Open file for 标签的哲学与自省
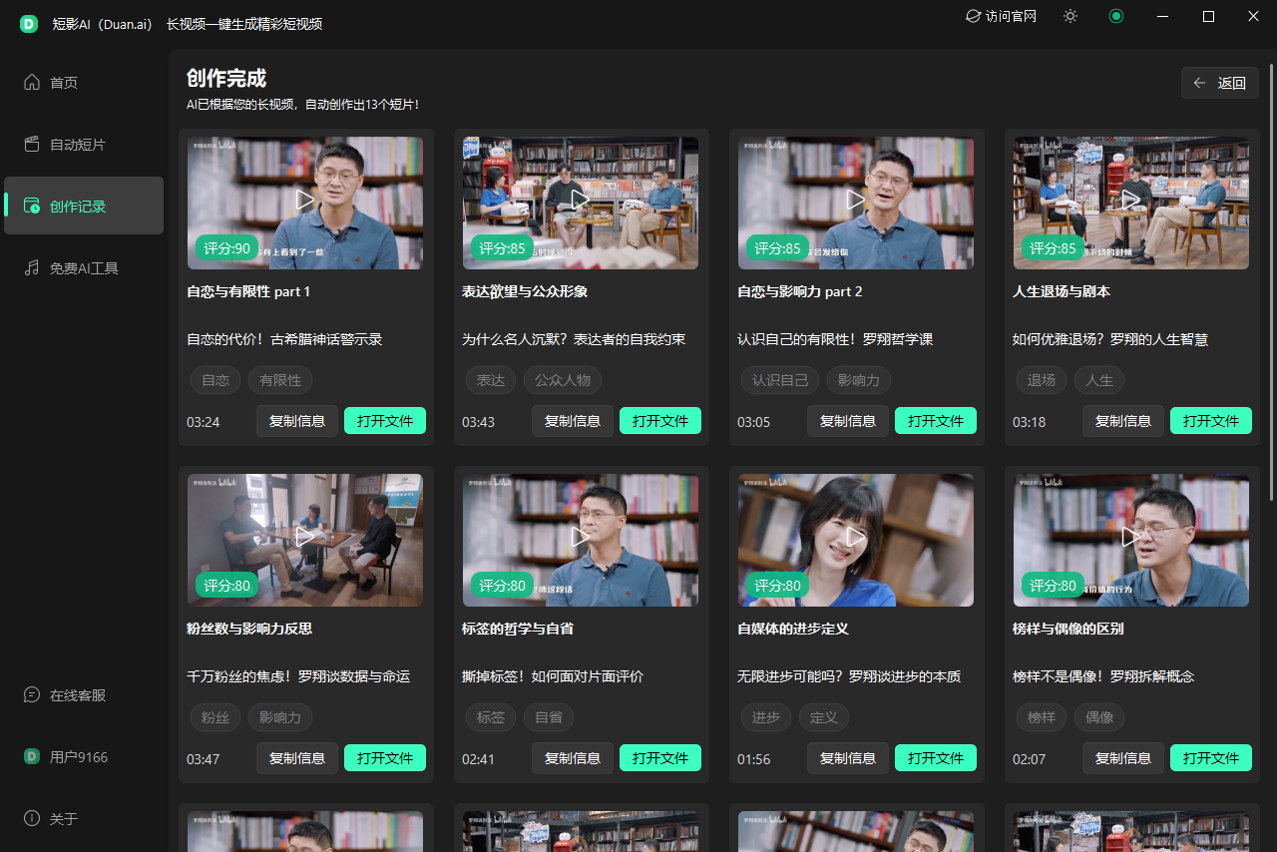Screen dimensions: 1277x852 click(660, 758)
